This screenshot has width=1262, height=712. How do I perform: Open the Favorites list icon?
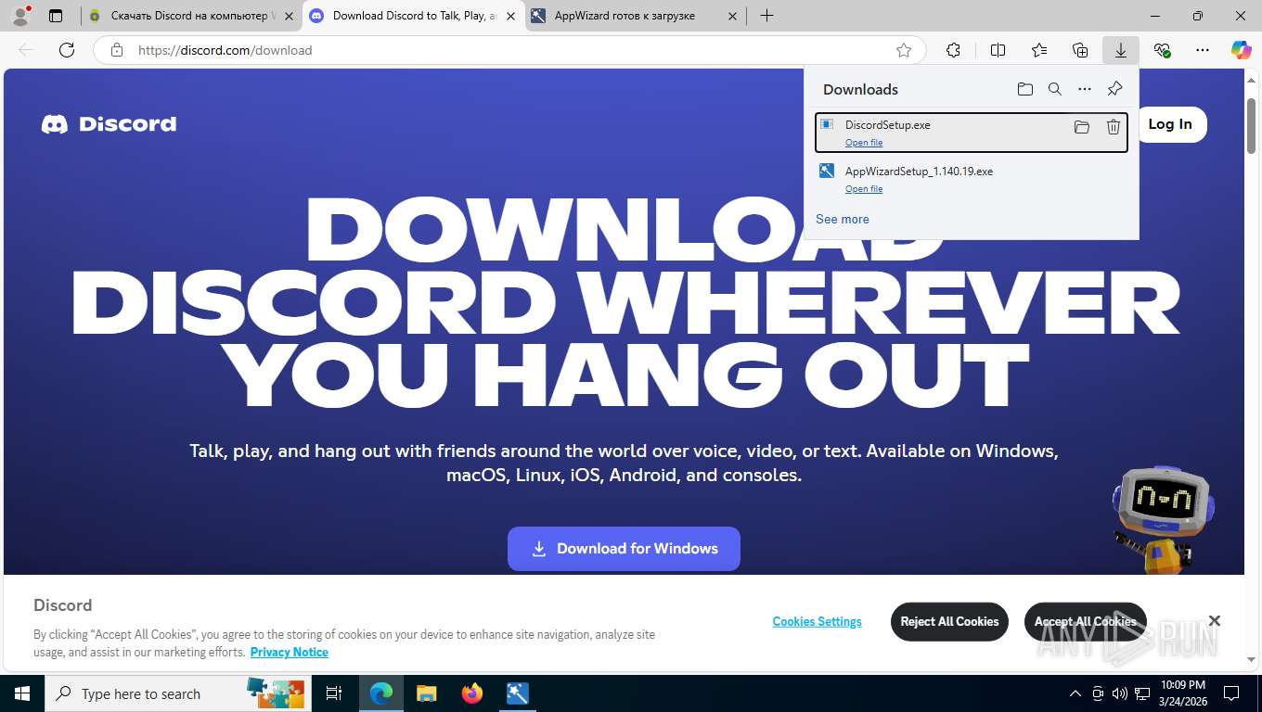click(x=1039, y=50)
